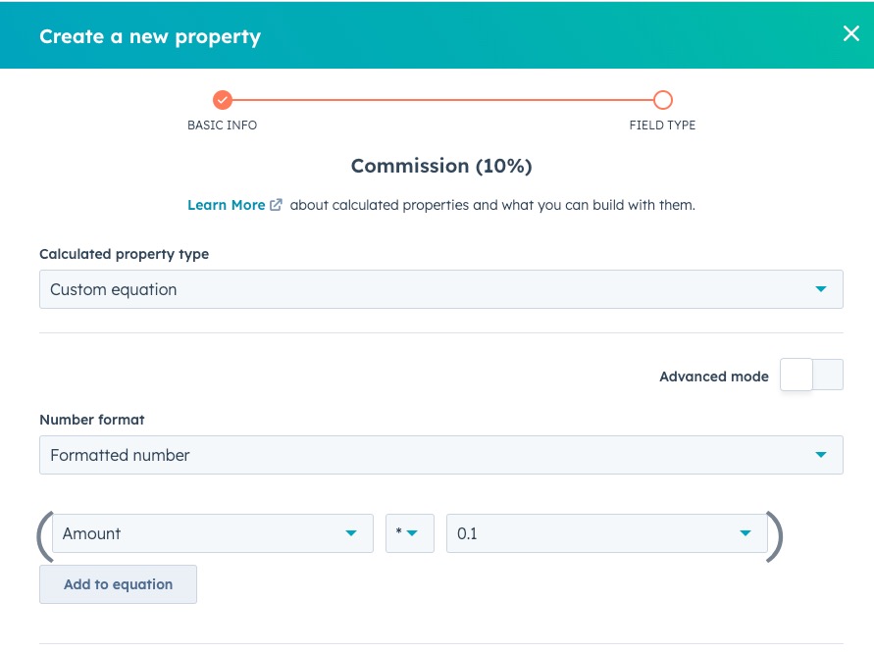Click the Advanced mode text label
Screen dimensions: 874x652
pos(714,376)
